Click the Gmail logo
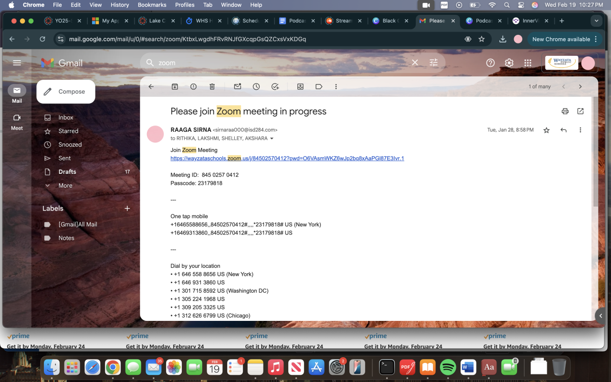 tap(62, 63)
